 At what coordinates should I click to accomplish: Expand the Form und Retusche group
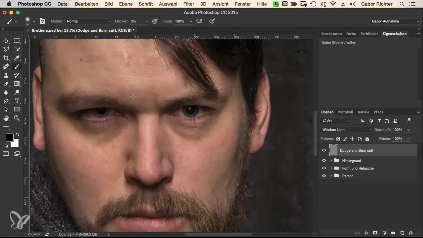point(331,168)
